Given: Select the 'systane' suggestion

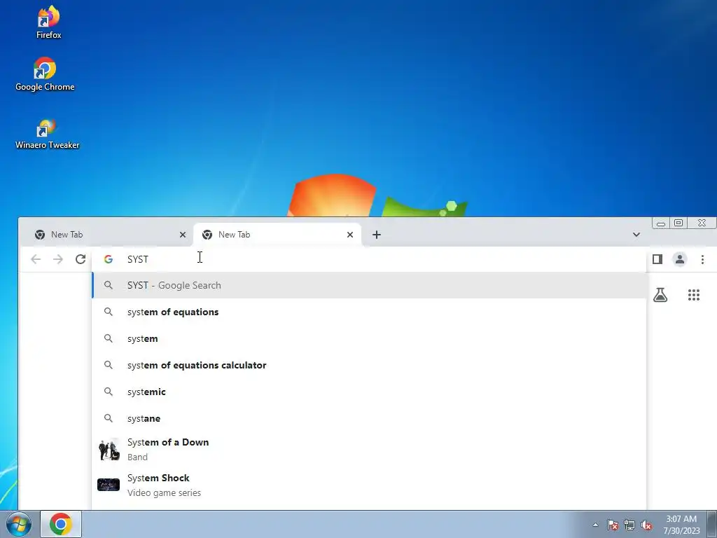Looking at the screenshot, I should coord(370,418).
